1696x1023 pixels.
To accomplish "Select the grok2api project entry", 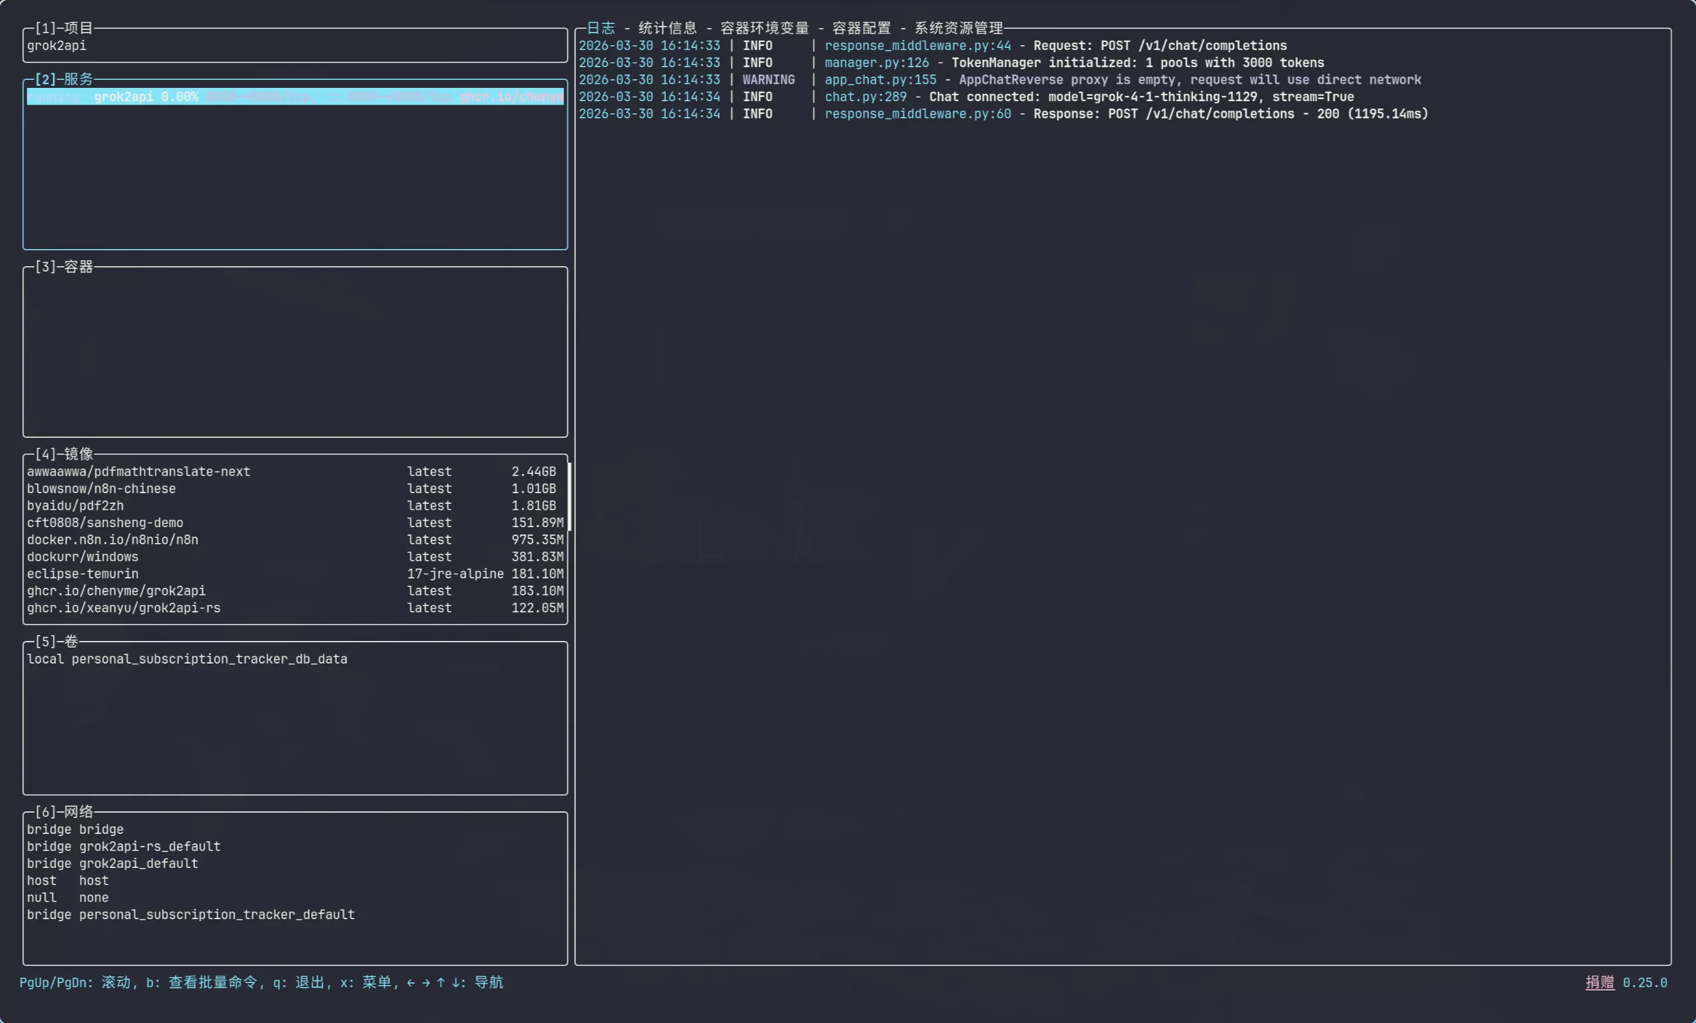I will (57, 46).
